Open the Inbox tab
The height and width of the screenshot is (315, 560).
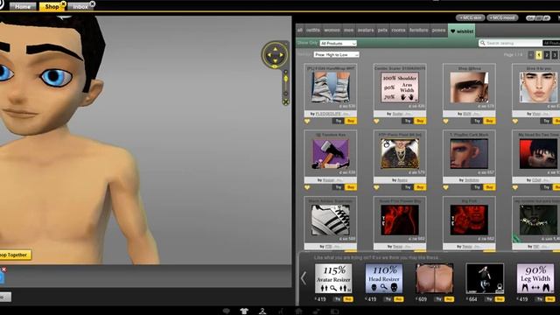coord(80,6)
